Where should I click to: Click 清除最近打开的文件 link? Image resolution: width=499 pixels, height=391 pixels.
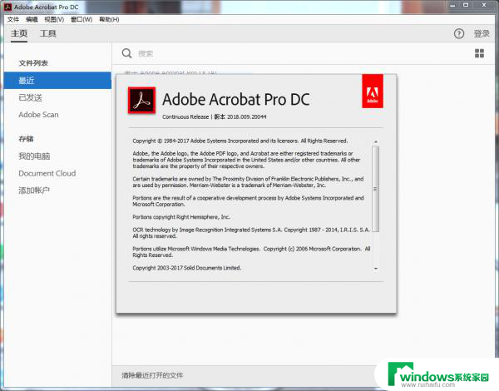coord(152,375)
